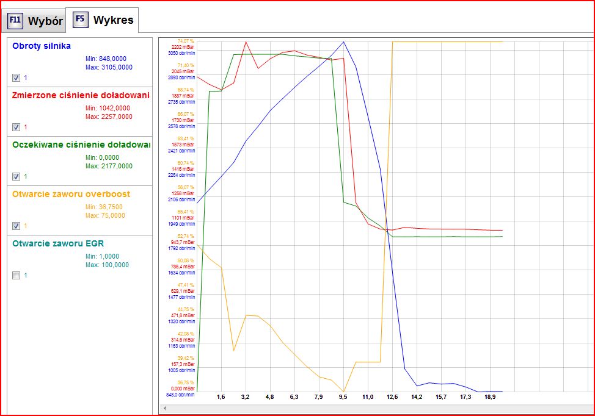The image size is (595, 416).
Task: Uncheck the Obroty silnika series checkbox
Action: pos(16,77)
